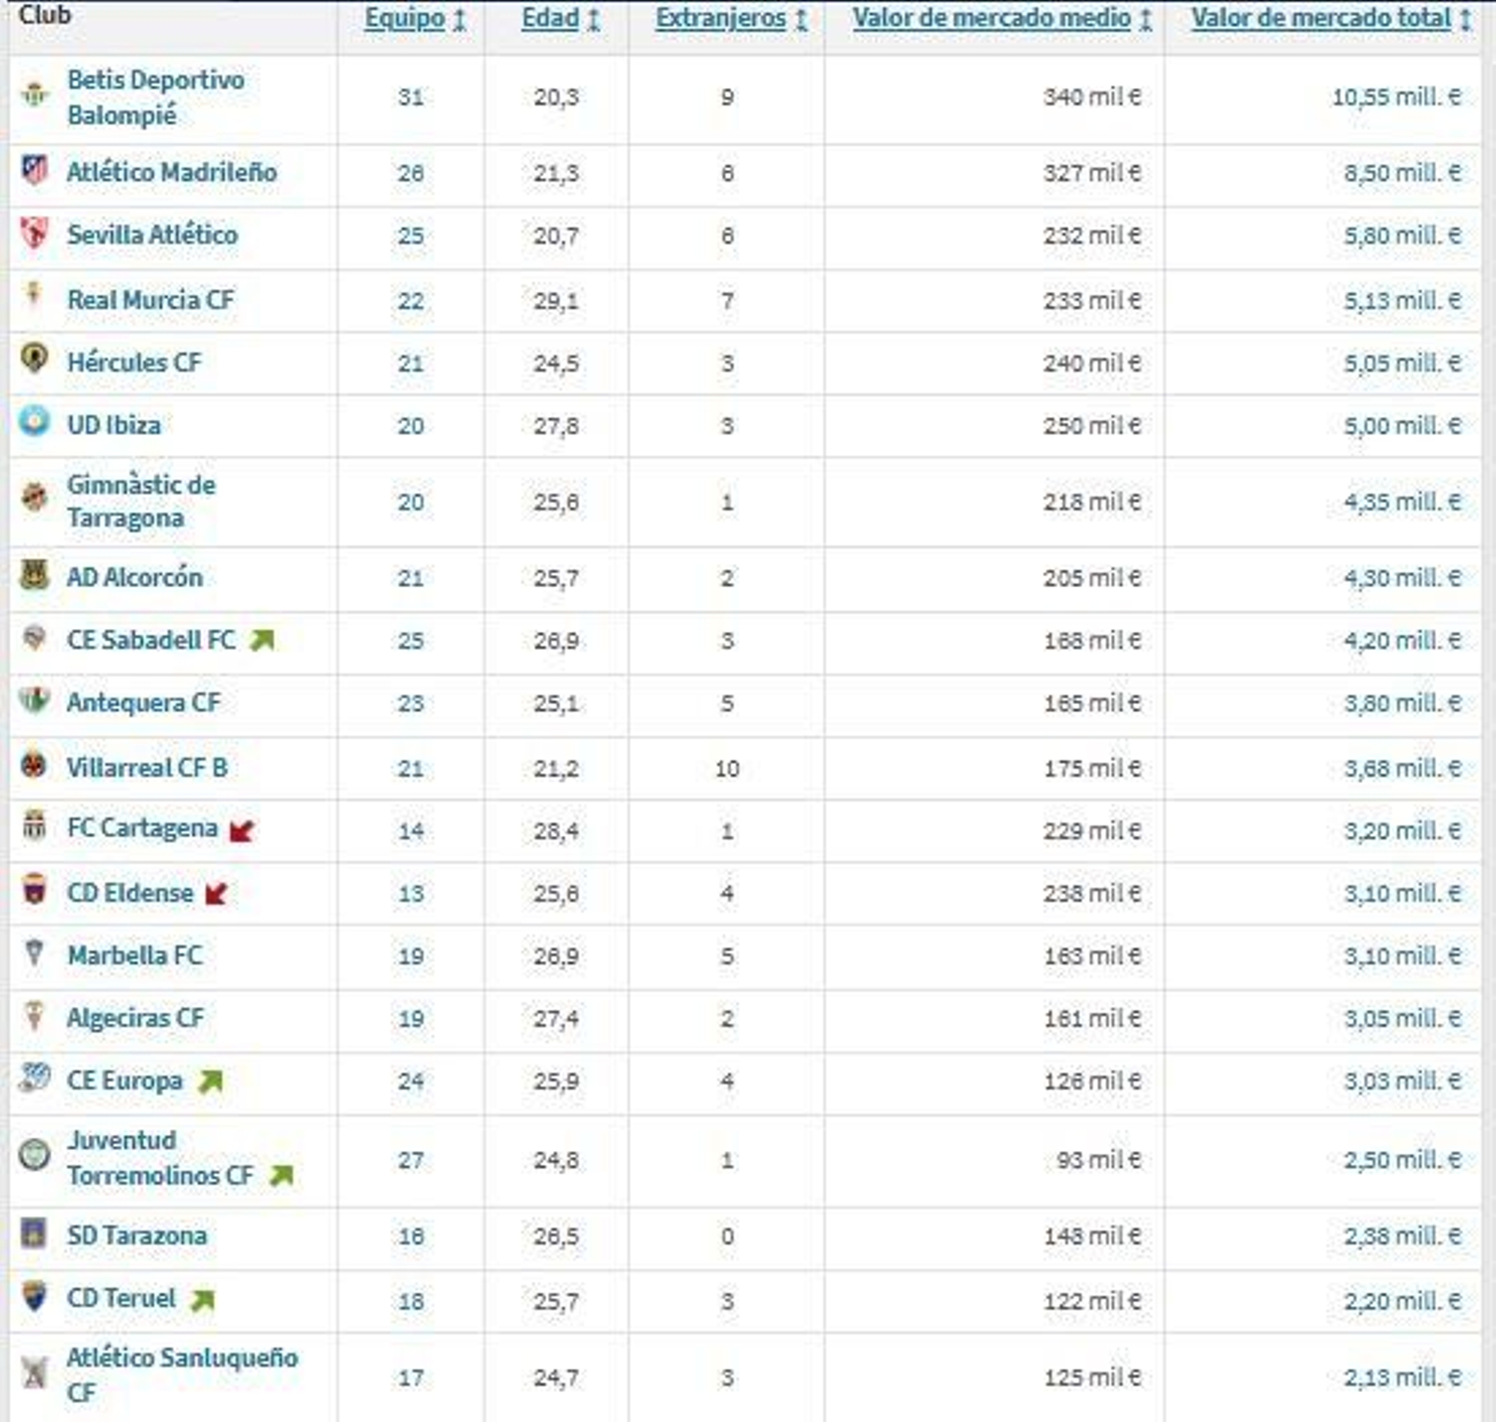This screenshot has height=1422, width=1496.
Task: Sort the table by the Equipo header
Action: coord(405,17)
